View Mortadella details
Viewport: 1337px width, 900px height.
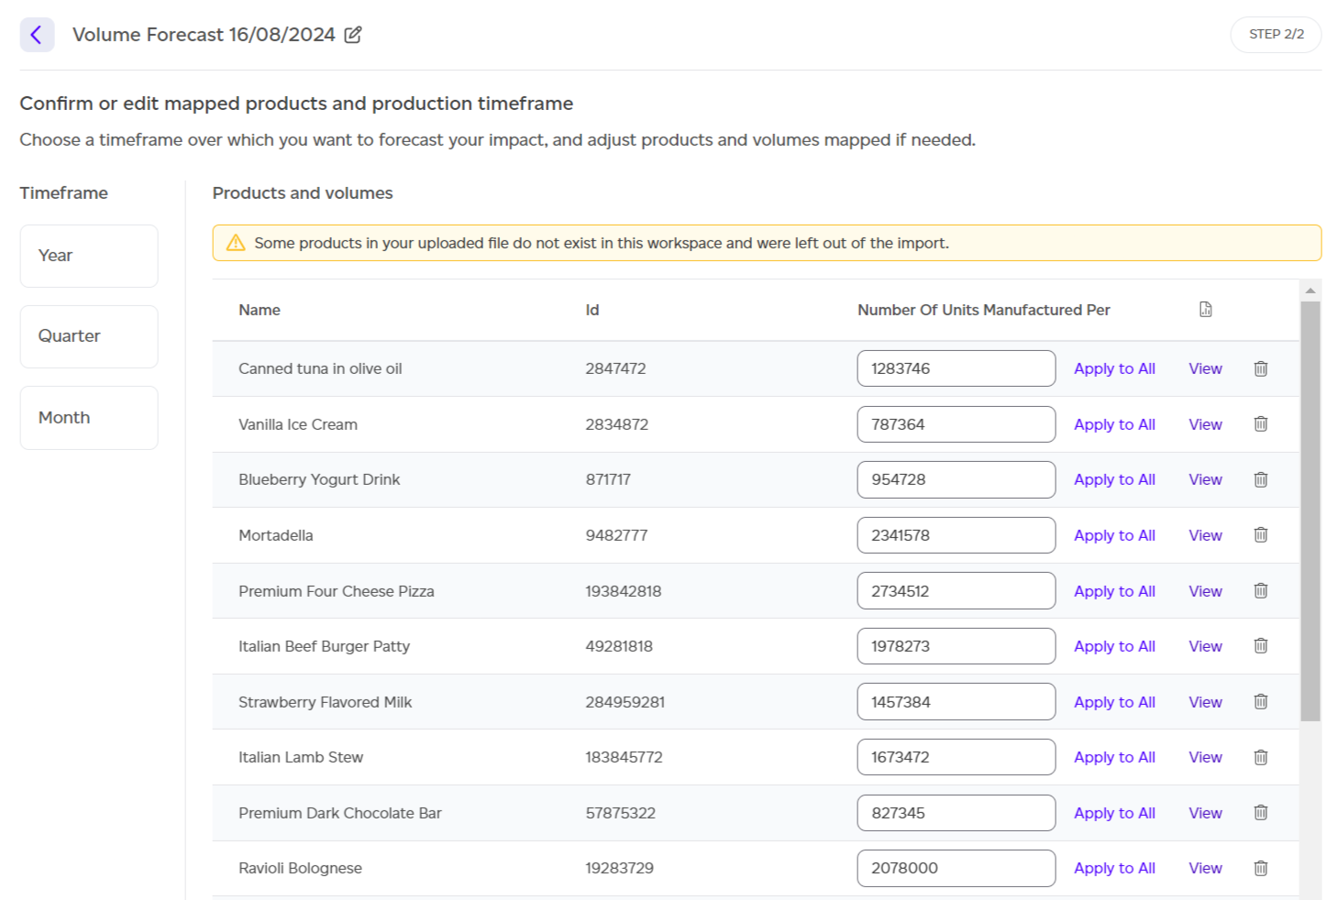[x=1205, y=535]
